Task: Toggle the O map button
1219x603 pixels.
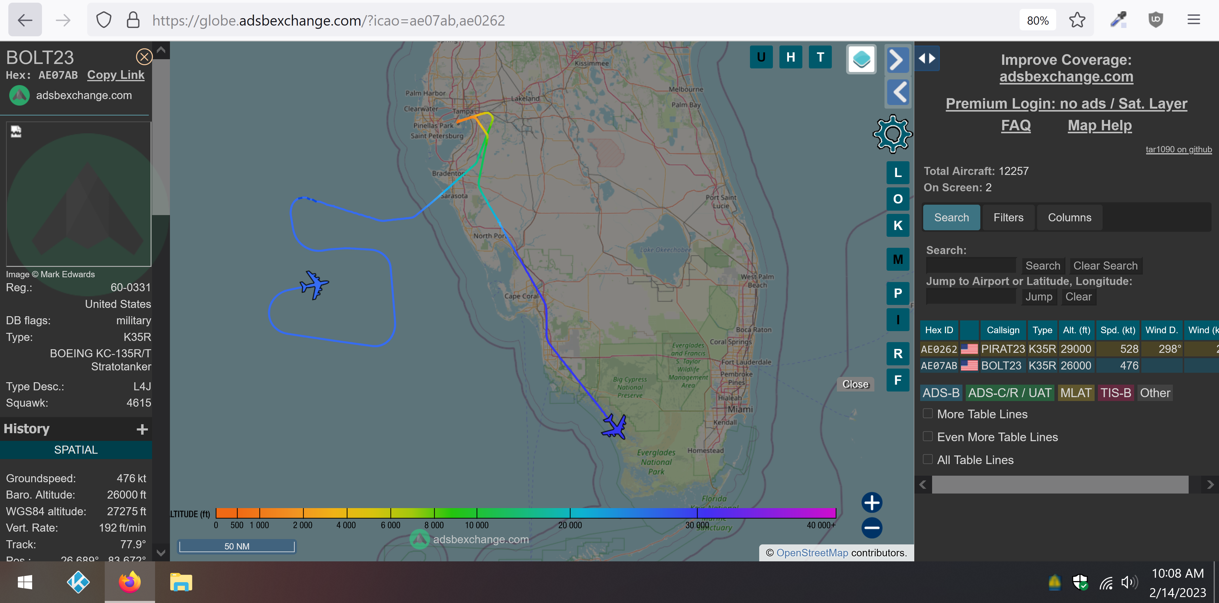Action: pyautogui.click(x=898, y=199)
